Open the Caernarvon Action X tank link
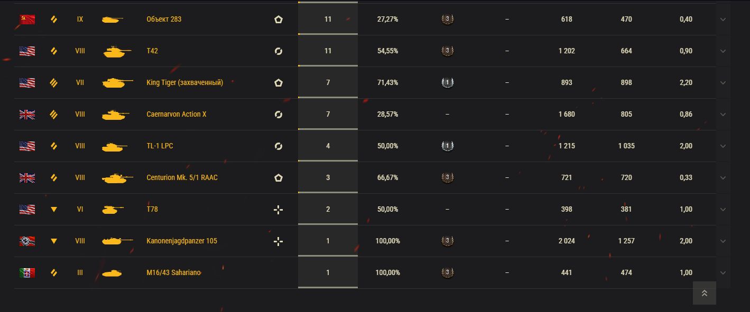 pos(177,115)
